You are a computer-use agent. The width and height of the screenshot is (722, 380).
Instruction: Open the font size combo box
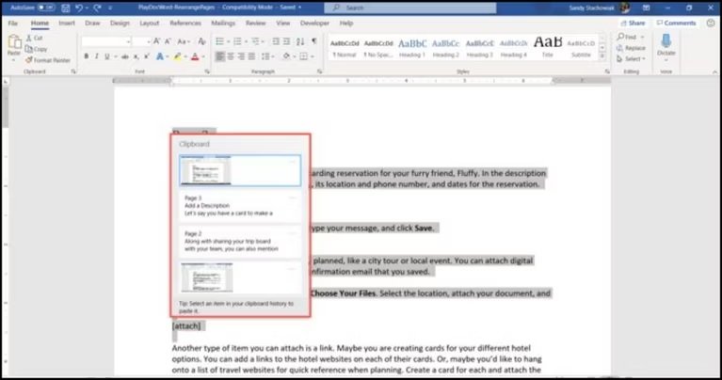pos(142,41)
